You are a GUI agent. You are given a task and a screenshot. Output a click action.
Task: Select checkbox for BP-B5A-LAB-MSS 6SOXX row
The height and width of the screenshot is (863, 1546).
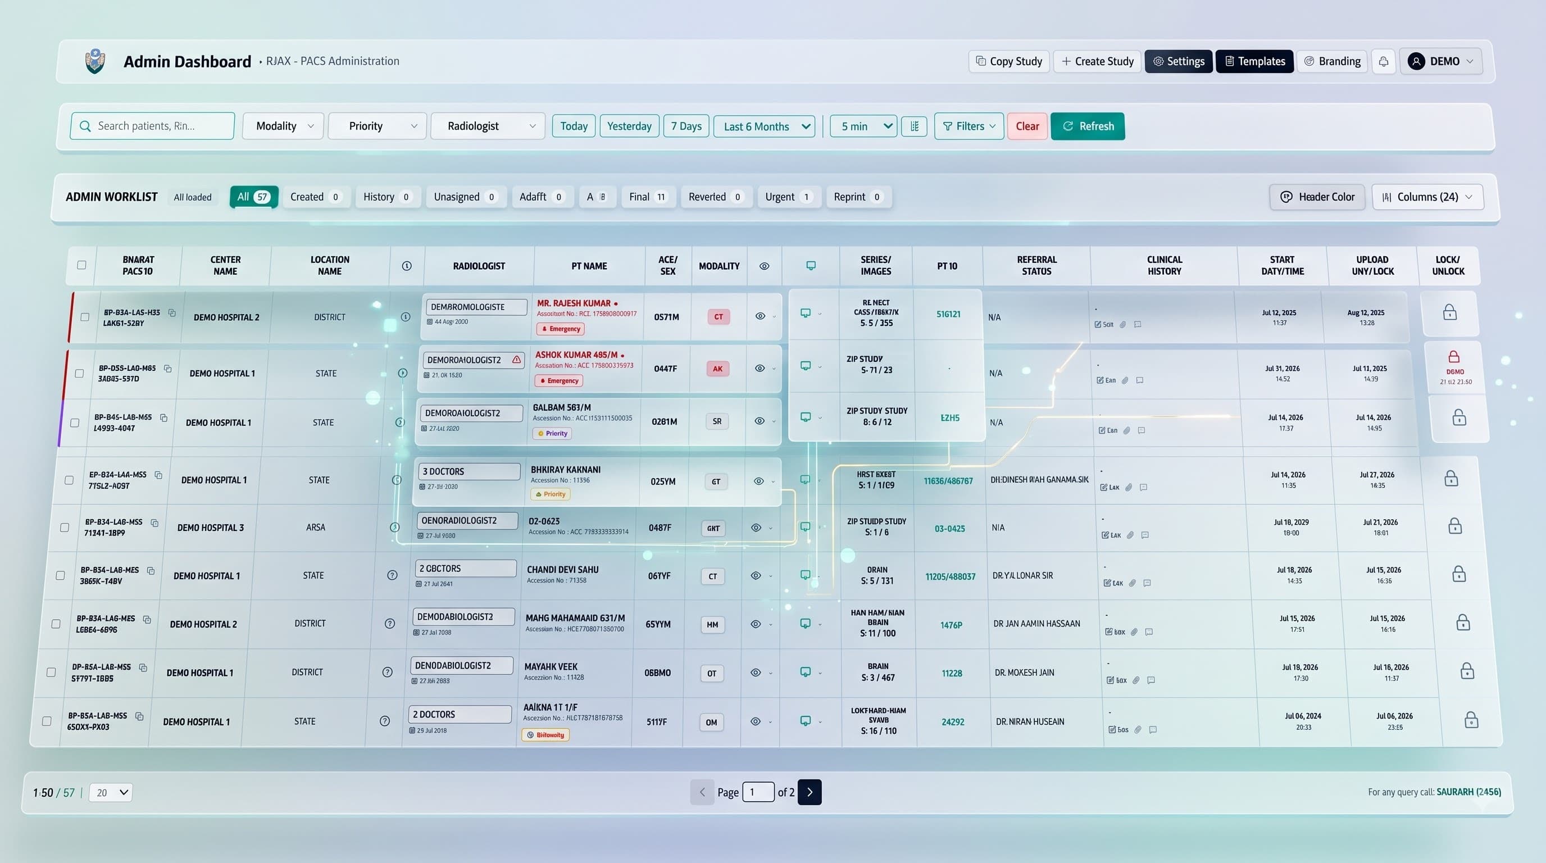[x=46, y=721]
